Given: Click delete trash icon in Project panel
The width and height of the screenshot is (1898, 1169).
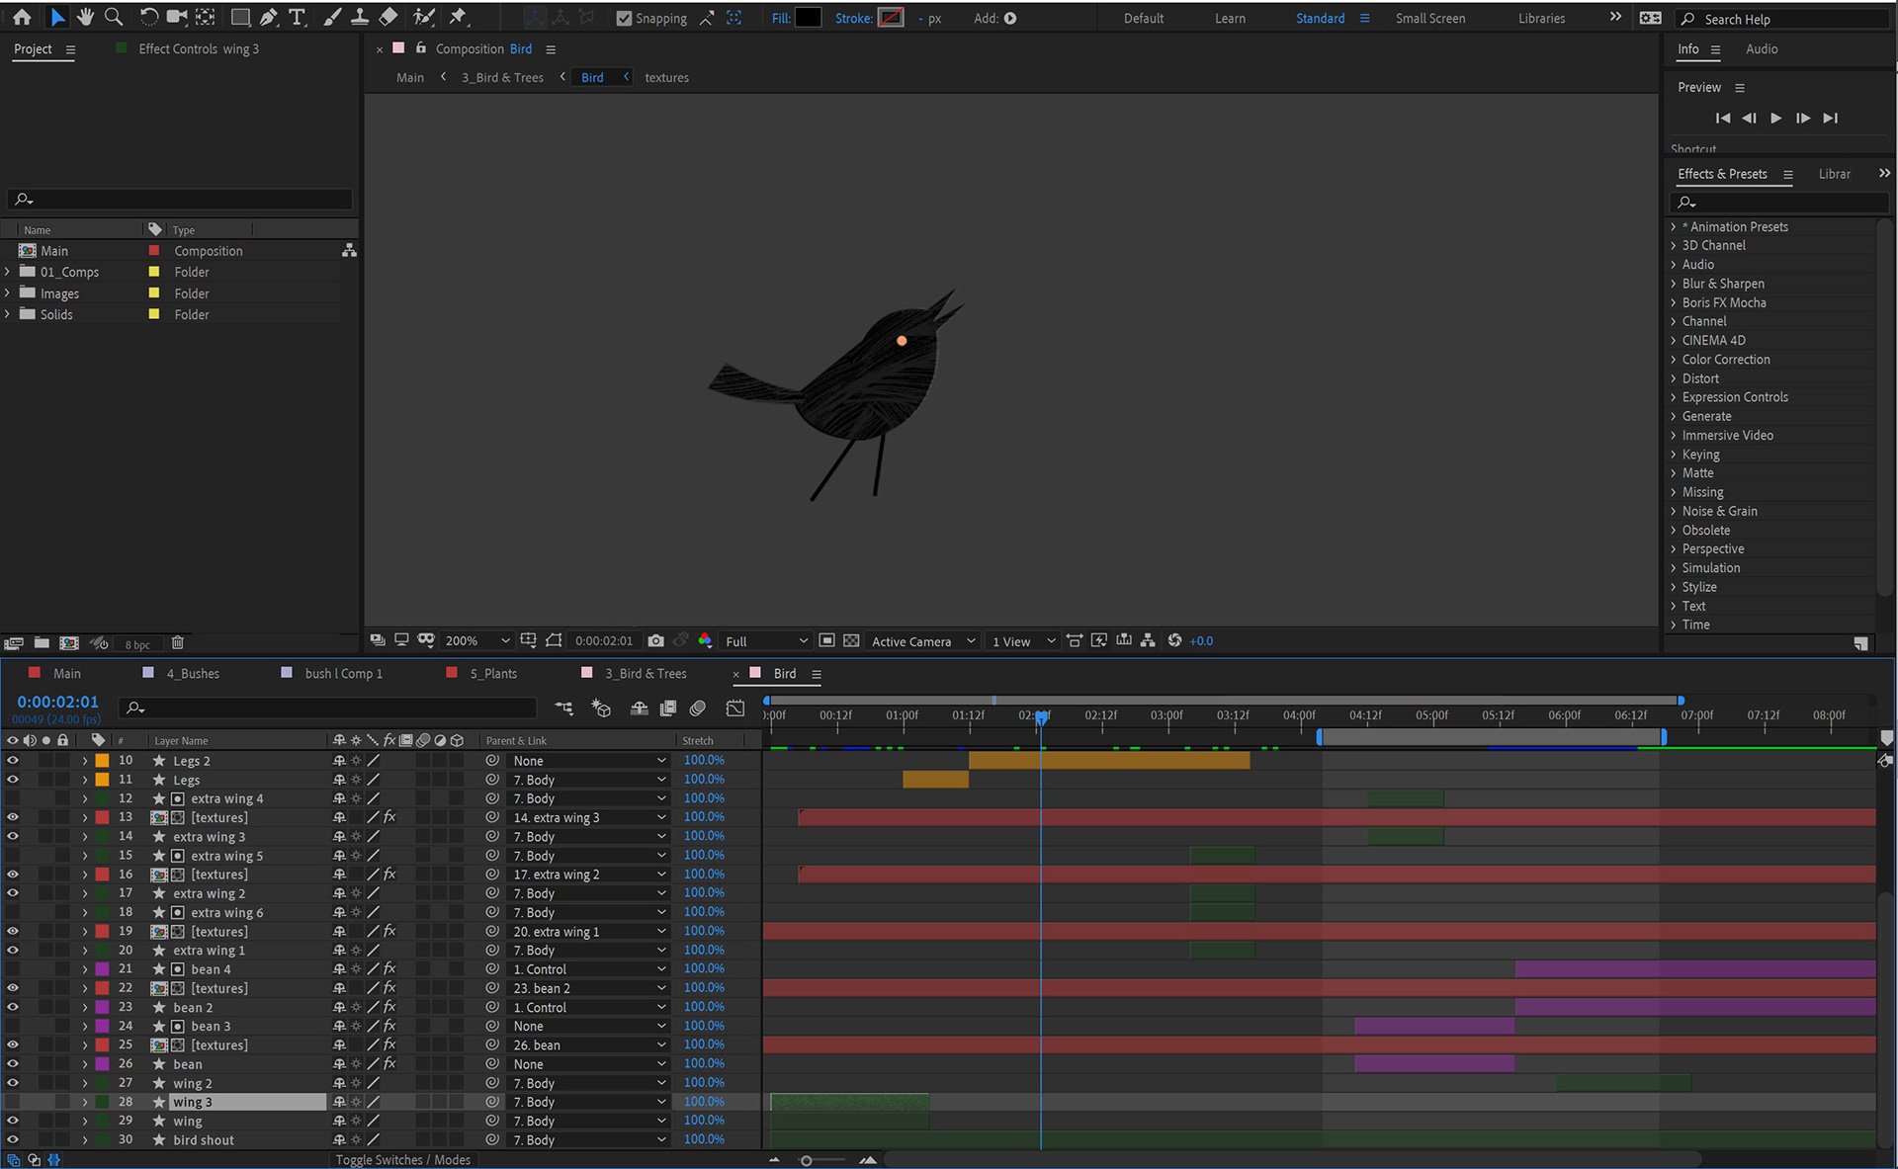Looking at the screenshot, I should point(178,643).
